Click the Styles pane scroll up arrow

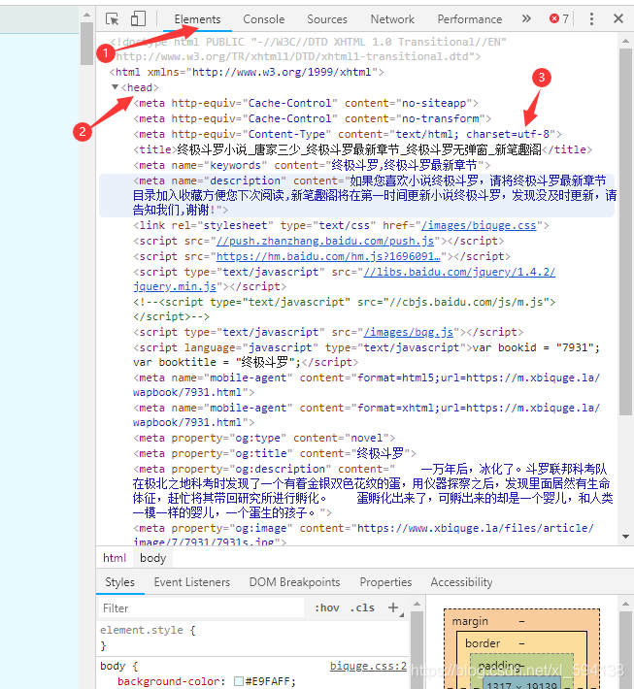click(x=417, y=605)
